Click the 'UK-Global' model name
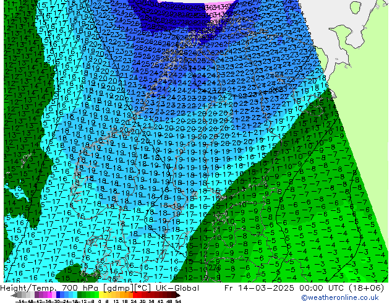This screenshot has height=303, width=392. pos(177,288)
